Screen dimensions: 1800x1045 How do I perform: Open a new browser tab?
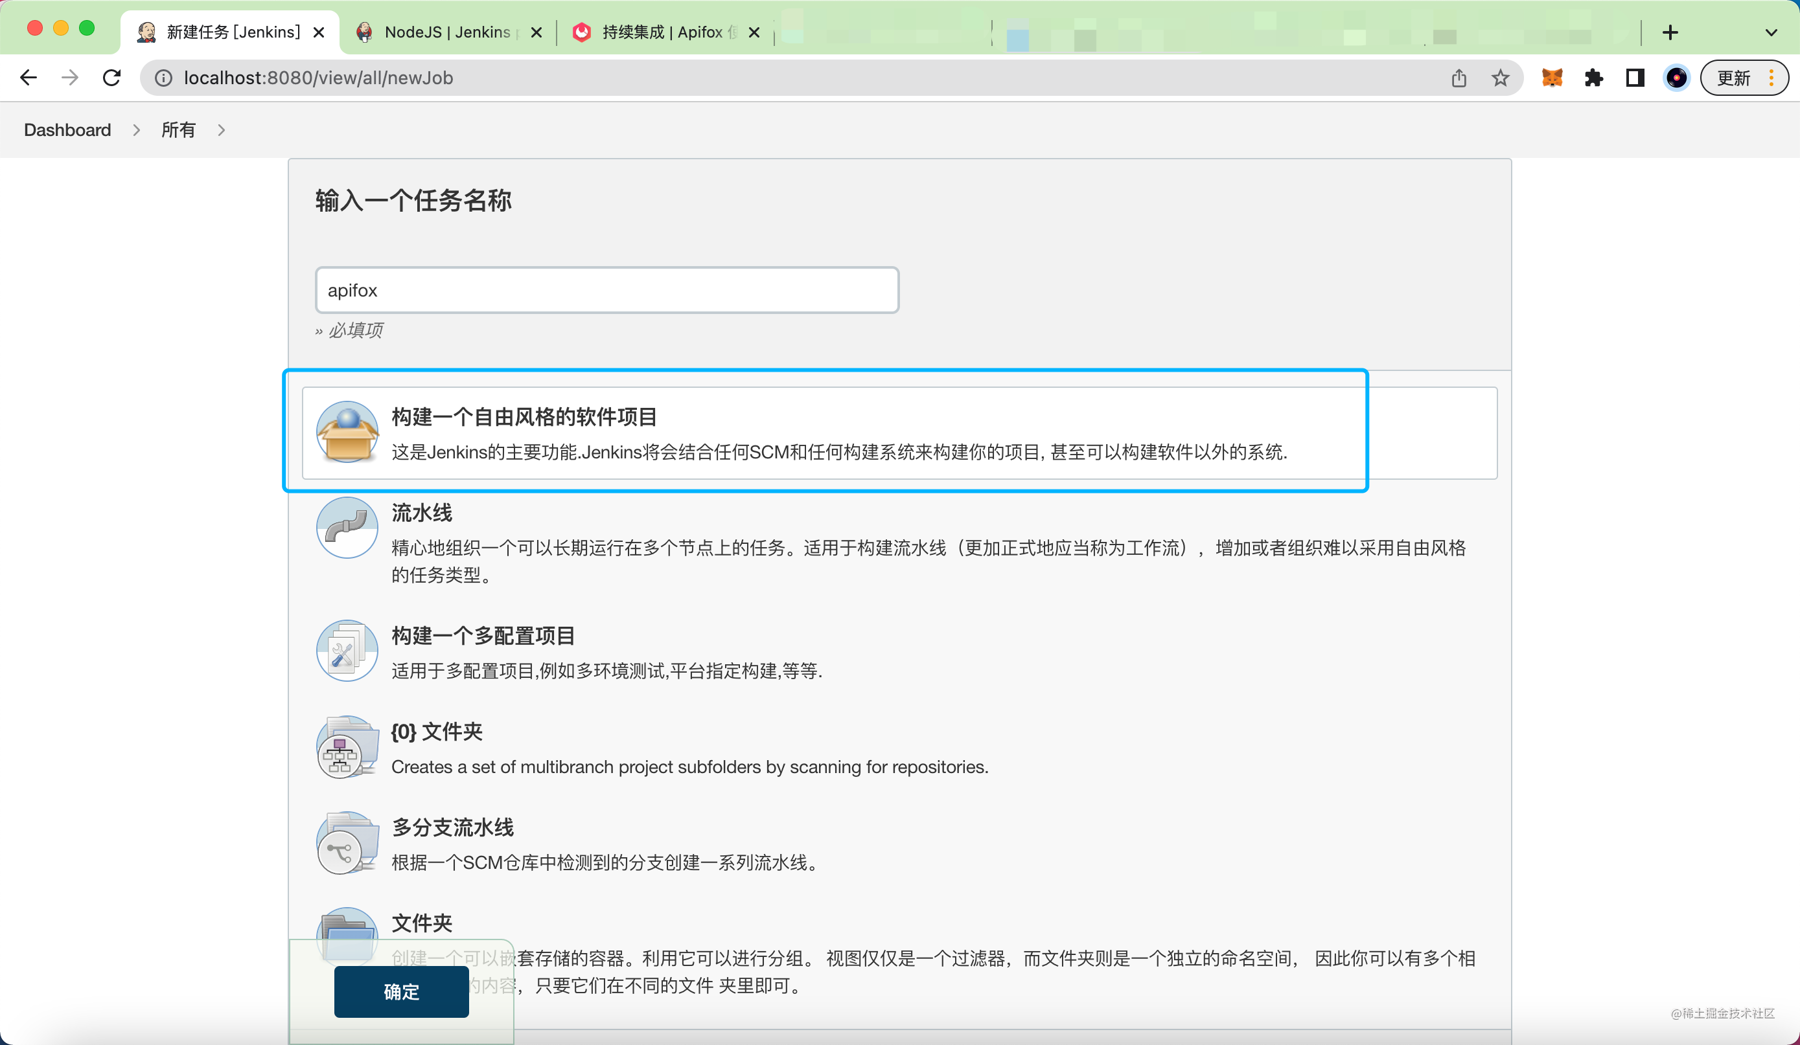(x=1670, y=33)
